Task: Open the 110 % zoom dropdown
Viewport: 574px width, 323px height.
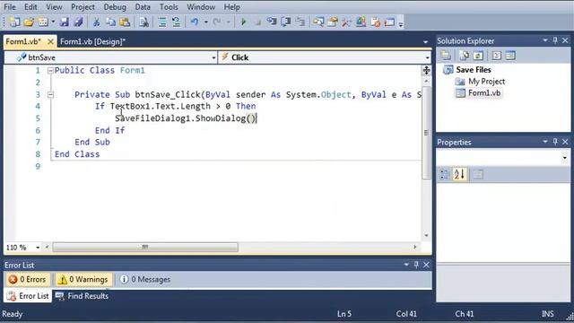Action: (x=38, y=248)
